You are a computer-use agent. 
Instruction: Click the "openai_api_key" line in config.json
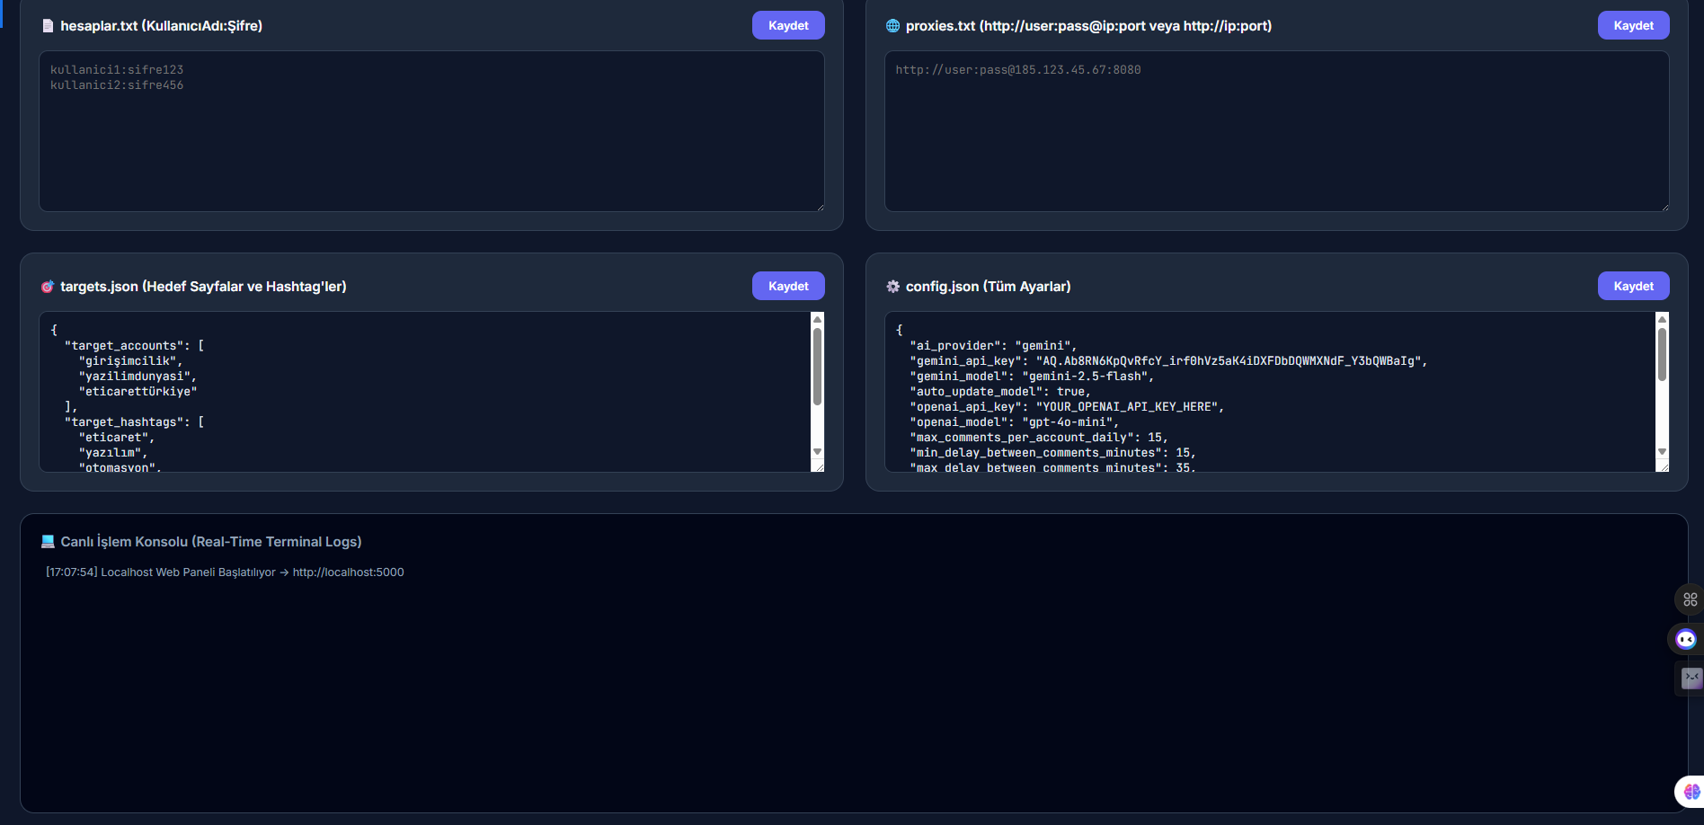pyautogui.click(x=1067, y=407)
